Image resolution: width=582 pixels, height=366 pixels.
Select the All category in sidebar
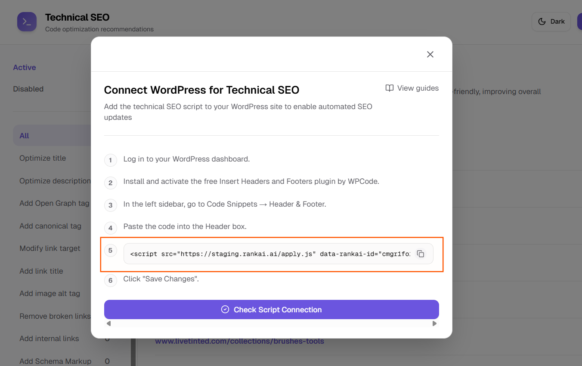pos(25,136)
